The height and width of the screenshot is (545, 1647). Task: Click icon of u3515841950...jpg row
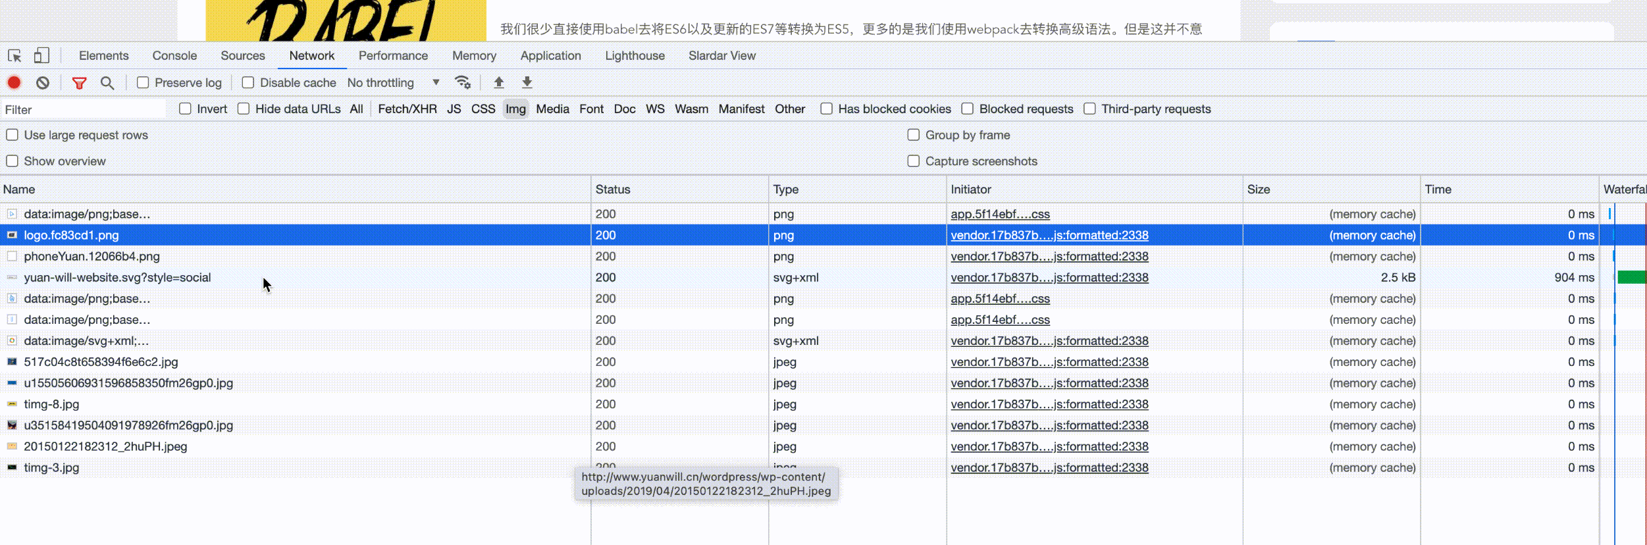coord(12,425)
